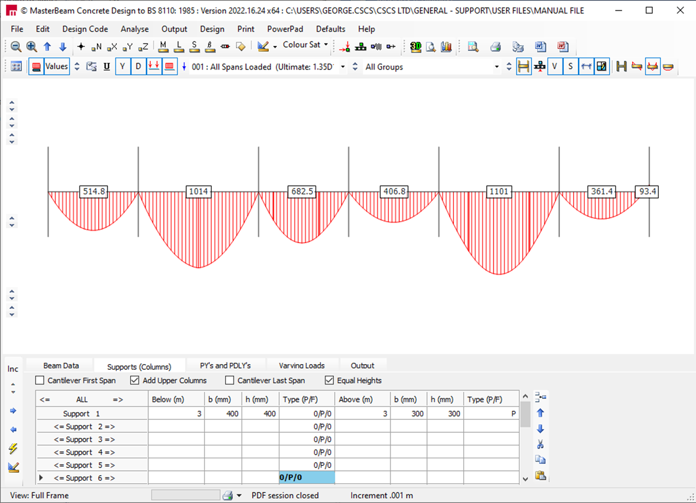The height and width of the screenshot is (503, 696).
Task: Open the load case '001 : All Spans Loaded' dropdown
Action: click(343, 67)
